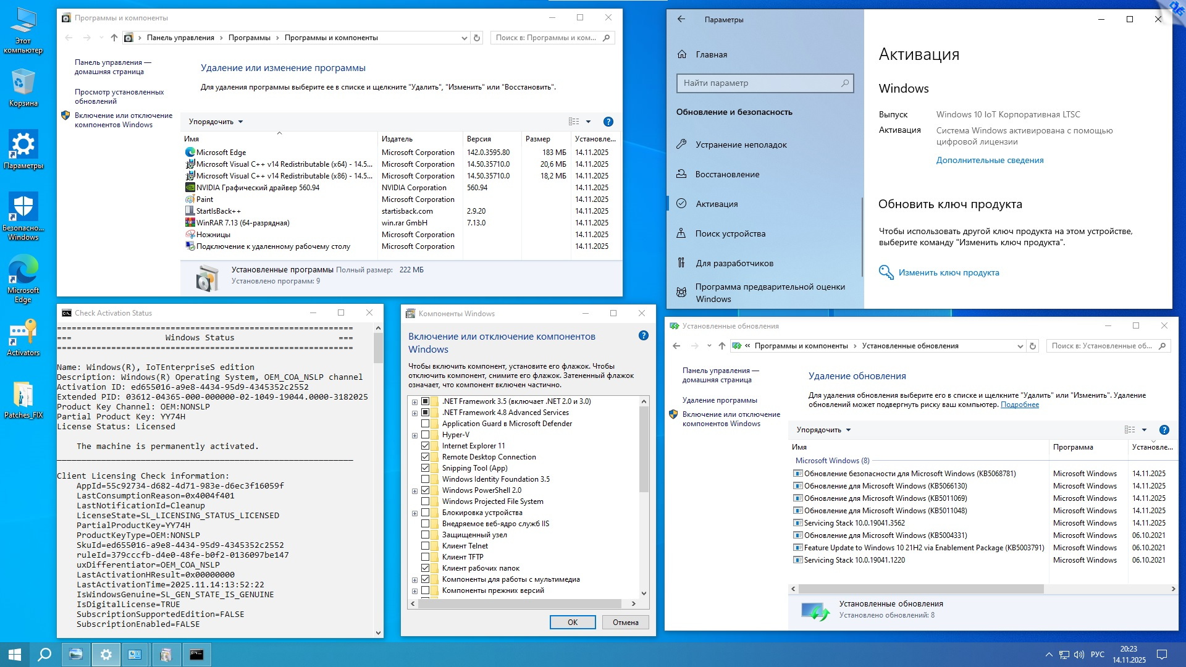Screen dimensions: 1186x667
Task: Open the search icon on the taskbar
Action: tap(44, 655)
